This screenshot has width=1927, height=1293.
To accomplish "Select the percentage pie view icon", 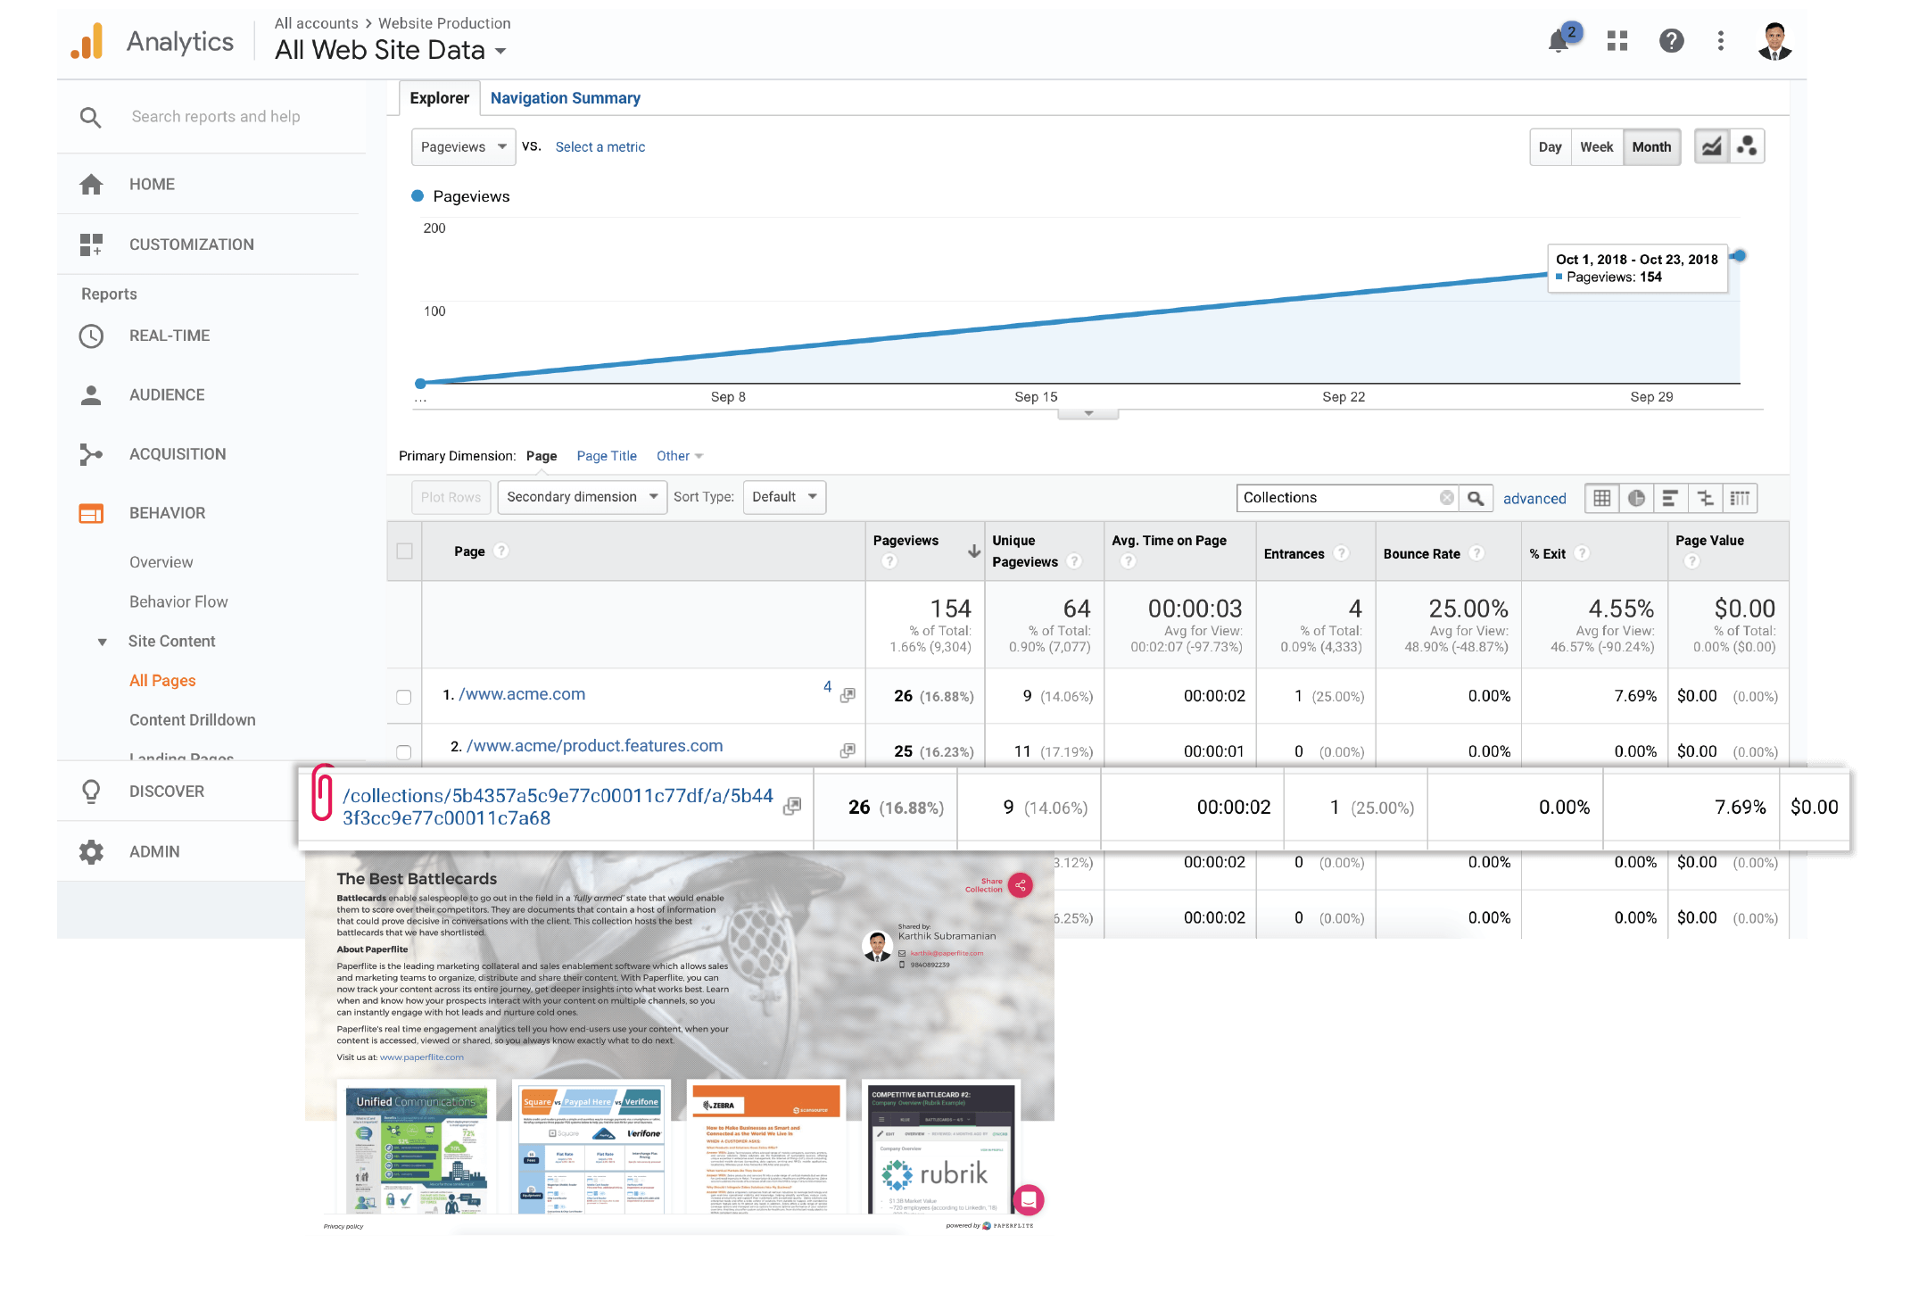I will 1636,498.
